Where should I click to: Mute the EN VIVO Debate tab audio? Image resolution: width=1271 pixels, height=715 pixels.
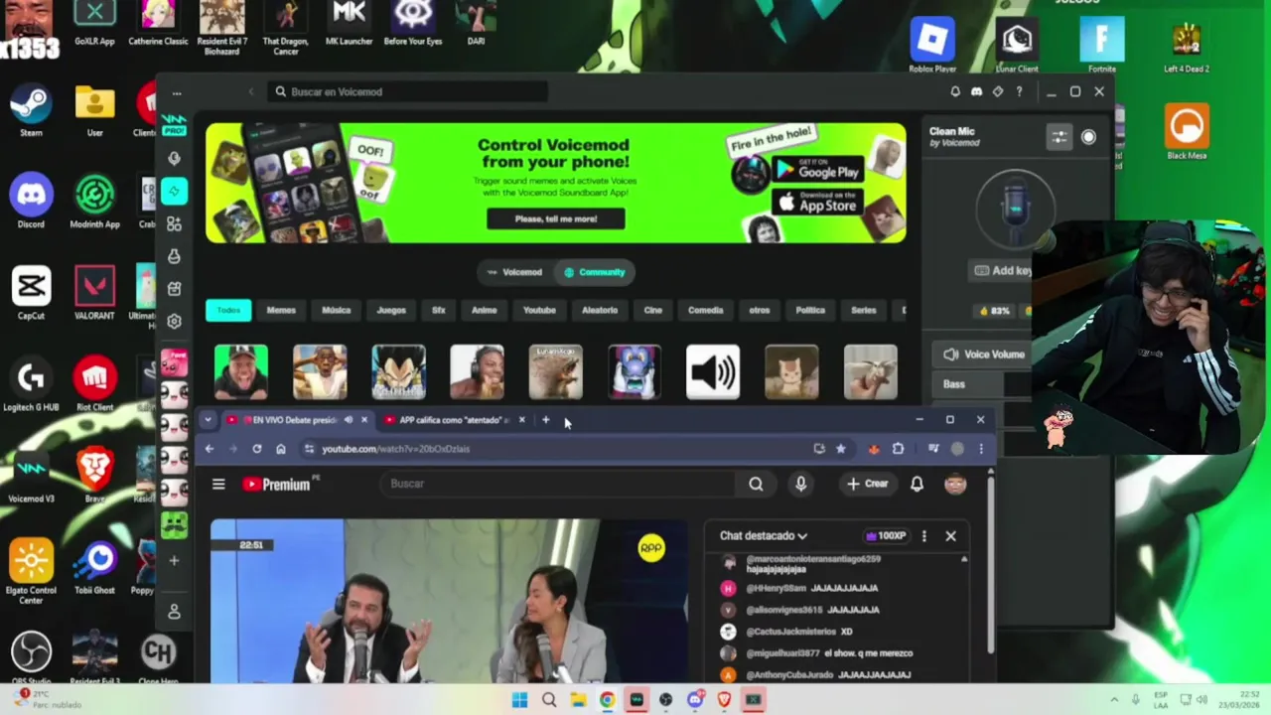coord(348,420)
